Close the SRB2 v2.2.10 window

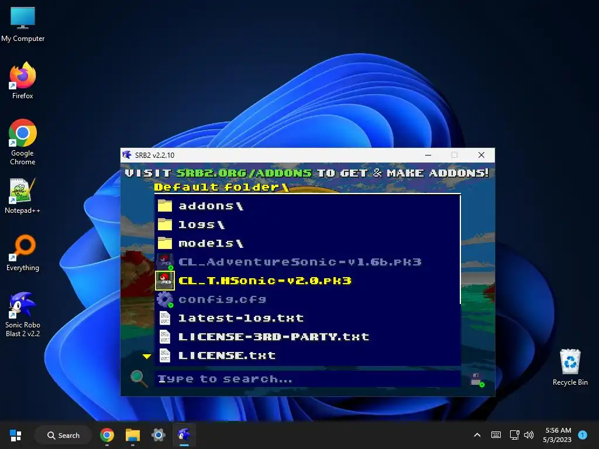point(481,155)
